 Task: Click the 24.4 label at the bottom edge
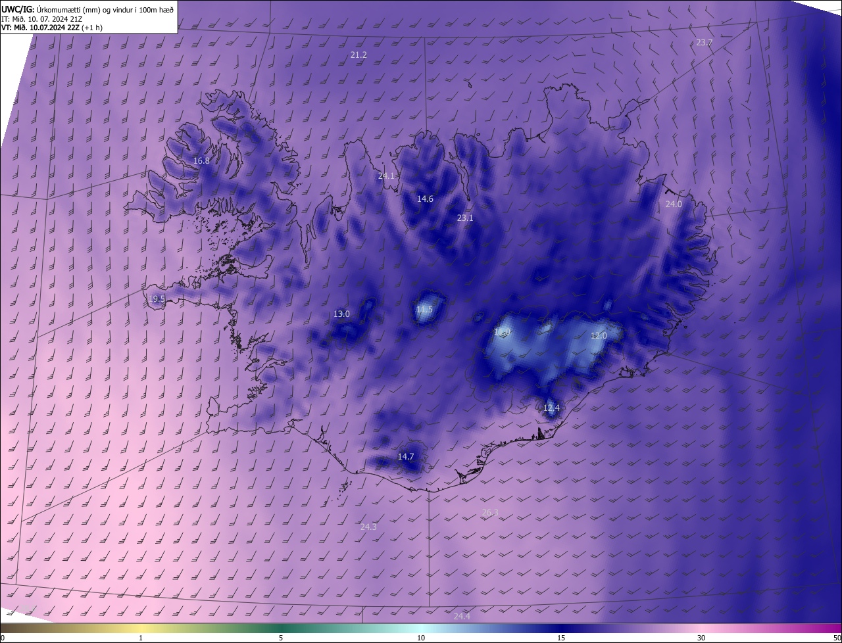click(x=462, y=617)
